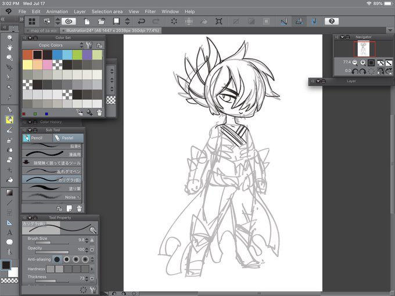Pick the orange Copic color swatch
The height and width of the screenshot is (296, 395).
(x=27, y=55)
